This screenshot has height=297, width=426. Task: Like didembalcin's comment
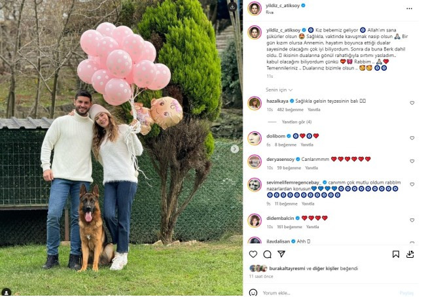coord(412,220)
